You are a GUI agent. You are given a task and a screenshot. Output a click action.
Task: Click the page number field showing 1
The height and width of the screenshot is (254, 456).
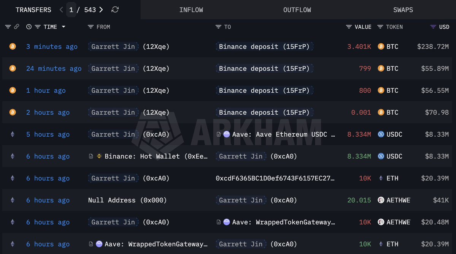pyautogui.click(x=71, y=10)
